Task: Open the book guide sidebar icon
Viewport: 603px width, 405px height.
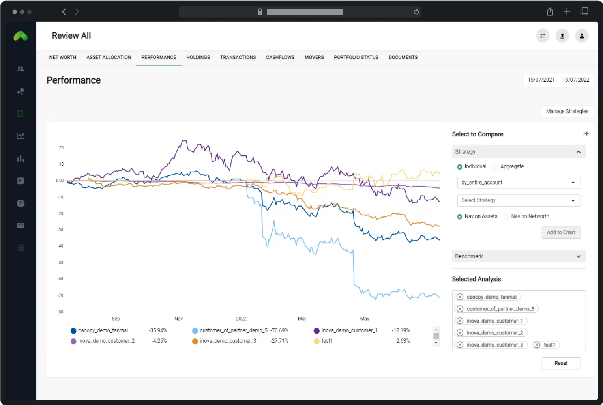Action: (21, 226)
